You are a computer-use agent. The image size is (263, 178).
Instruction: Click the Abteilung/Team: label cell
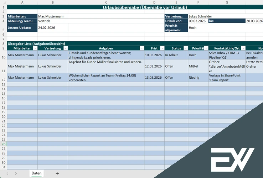pos(22,21)
